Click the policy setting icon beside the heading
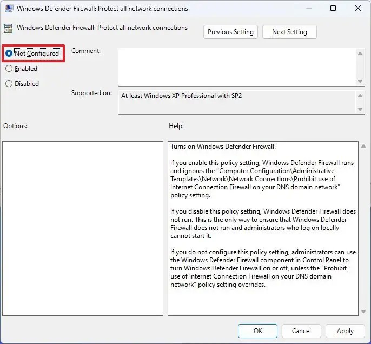This screenshot has height=344, width=371. click(x=8, y=29)
